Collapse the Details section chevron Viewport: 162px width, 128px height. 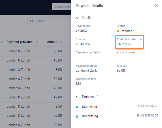(77, 18)
